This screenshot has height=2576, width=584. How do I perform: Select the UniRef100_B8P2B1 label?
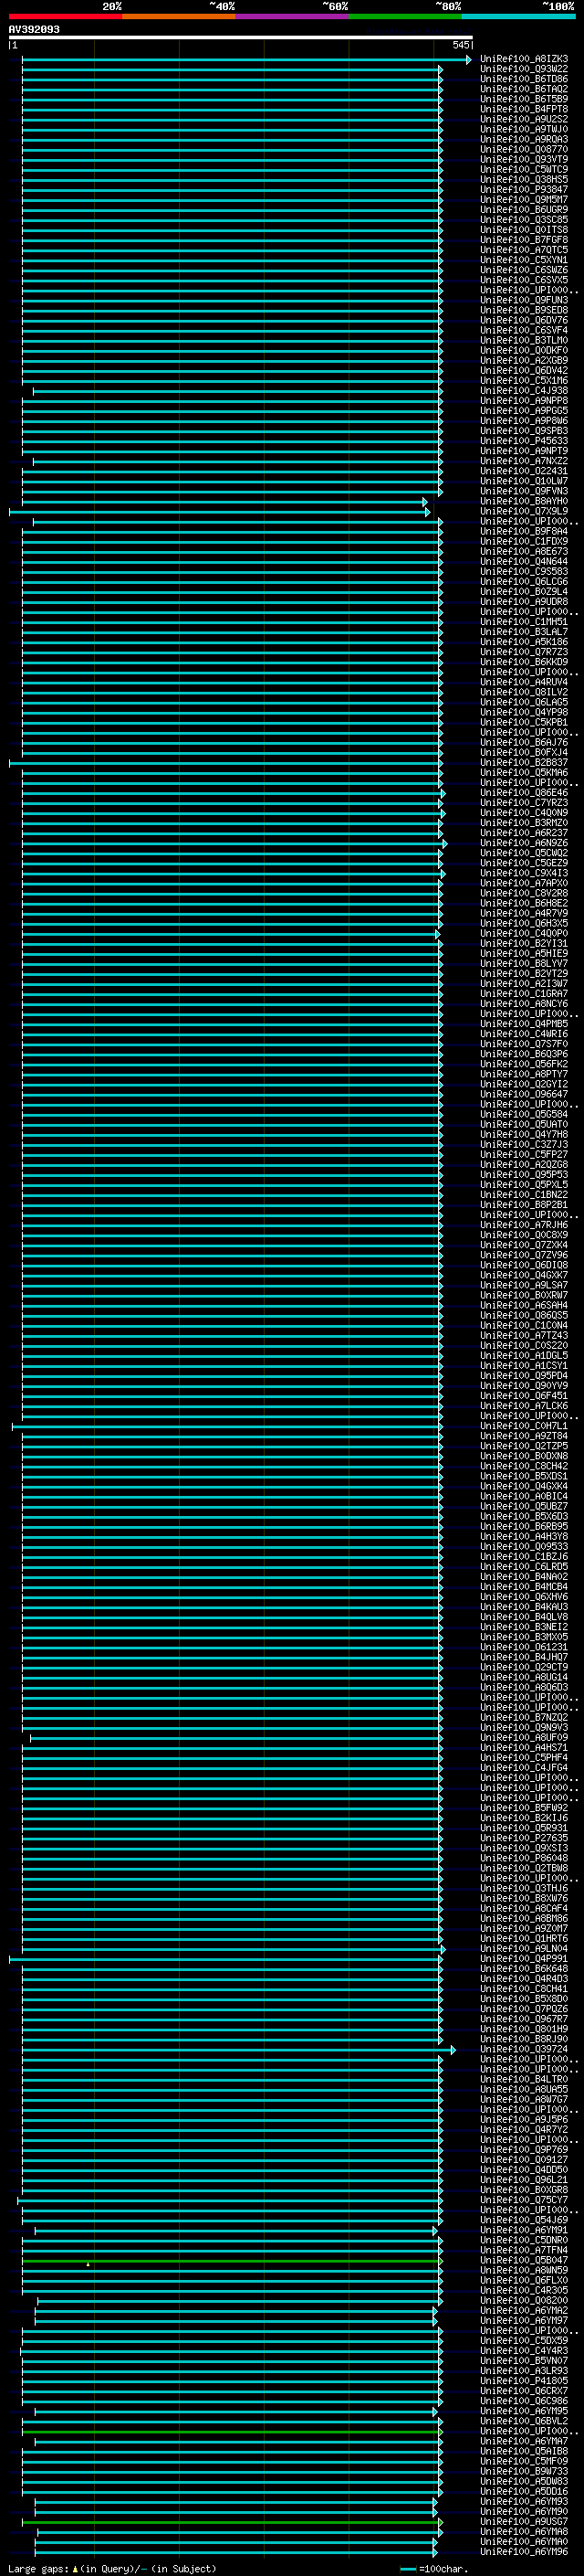(x=523, y=1205)
